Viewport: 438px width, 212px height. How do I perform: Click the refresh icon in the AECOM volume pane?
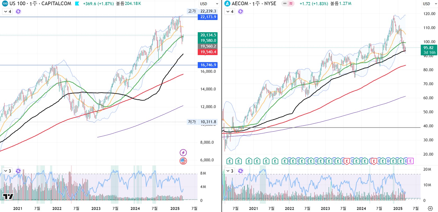241,171
